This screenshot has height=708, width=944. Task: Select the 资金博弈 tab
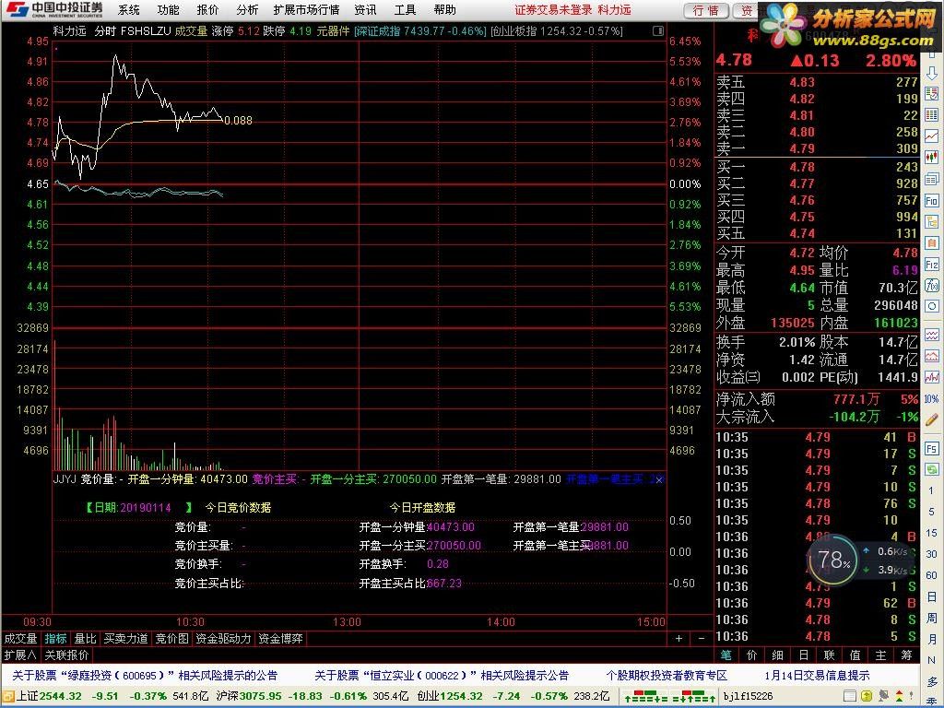(280, 639)
